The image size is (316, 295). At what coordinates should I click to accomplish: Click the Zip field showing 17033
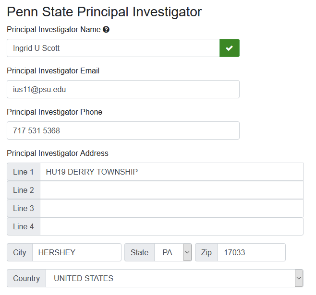252,252
